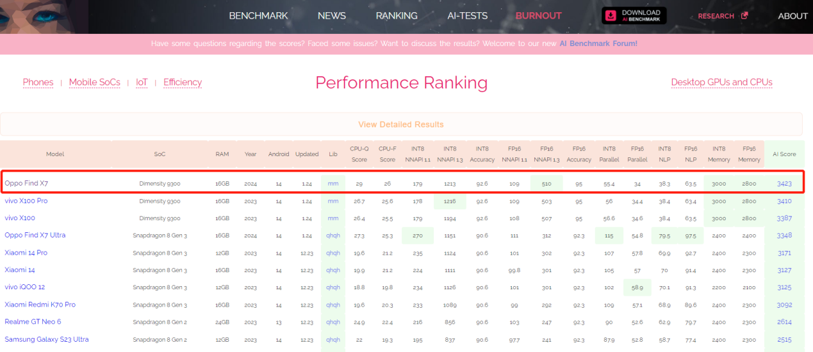The image size is (813, 352).
Task: Click Snapdragon 8 Gen 2 in Realme GT Neo 6 row
Action: click(x=160, y=322)
